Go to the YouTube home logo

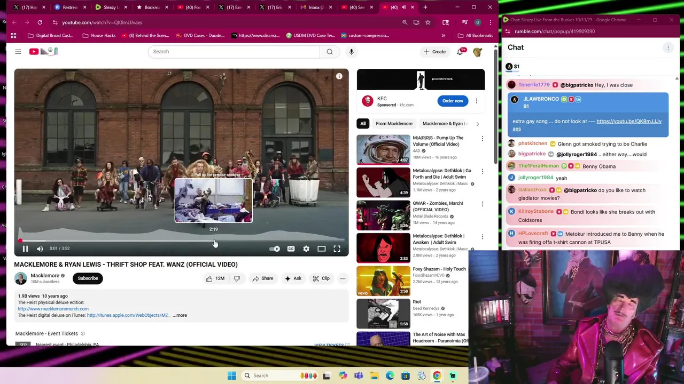(43, 51)
